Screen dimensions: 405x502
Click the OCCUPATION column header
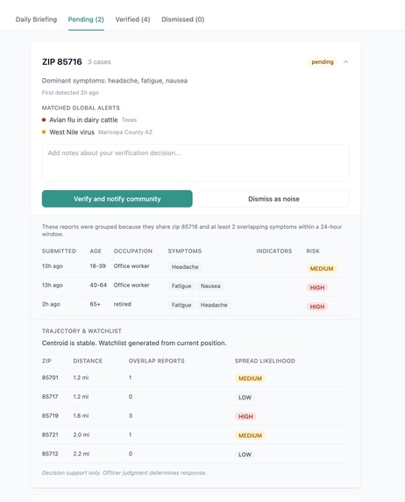[133, 251]
